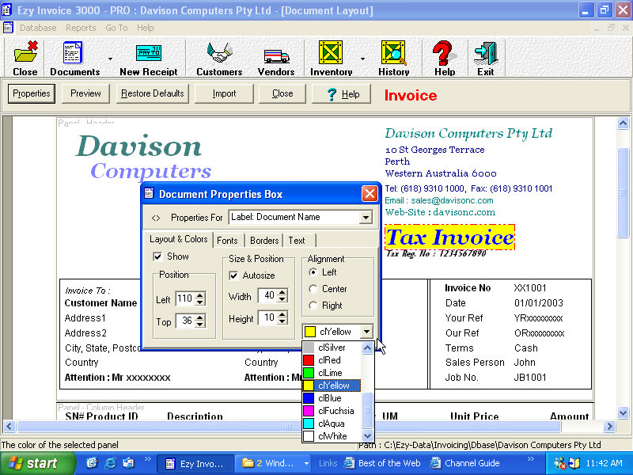Expand the Links toolbar overflow chevron
This screenshot has width=633, height=475.
(x=530, y=459)
